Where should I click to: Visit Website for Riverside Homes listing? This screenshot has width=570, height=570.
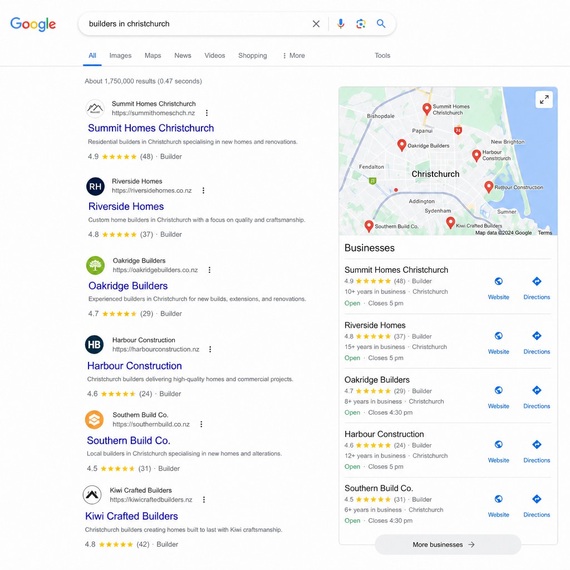point(498,343)
